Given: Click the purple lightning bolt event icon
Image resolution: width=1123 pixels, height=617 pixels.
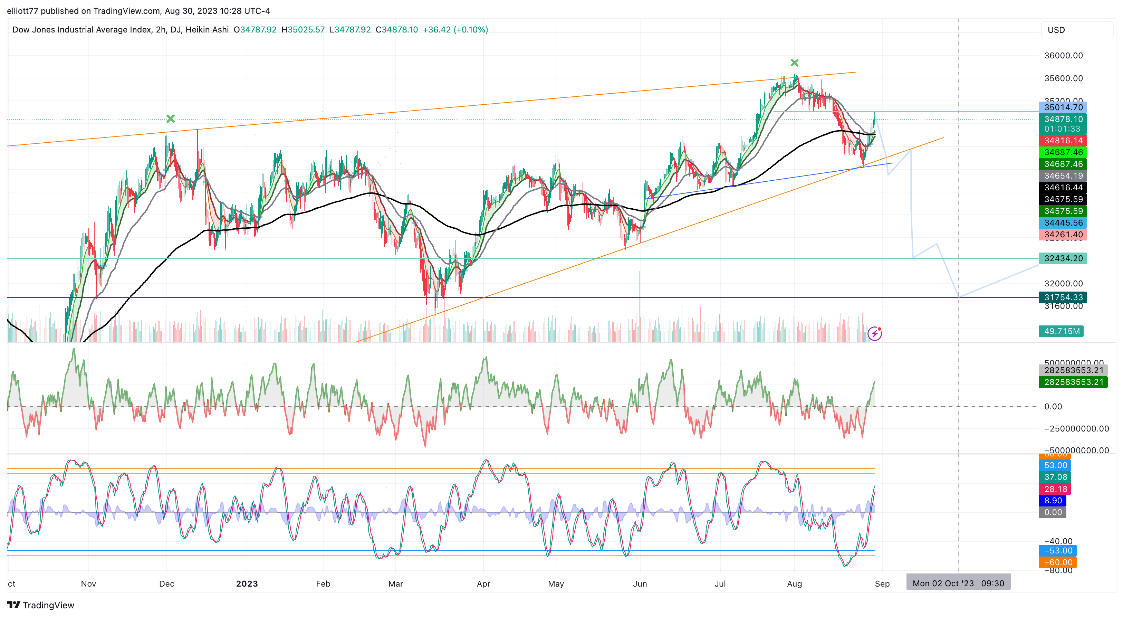Looking at the screenshot, I should pyautogui.click(x=874, y=334).
